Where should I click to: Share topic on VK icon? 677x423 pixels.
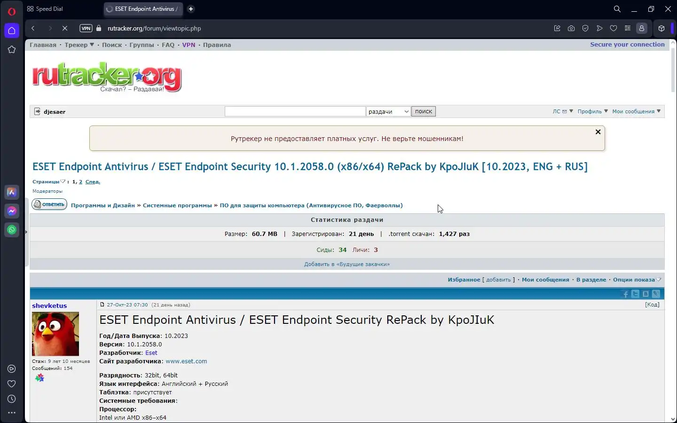click(646, 294)
